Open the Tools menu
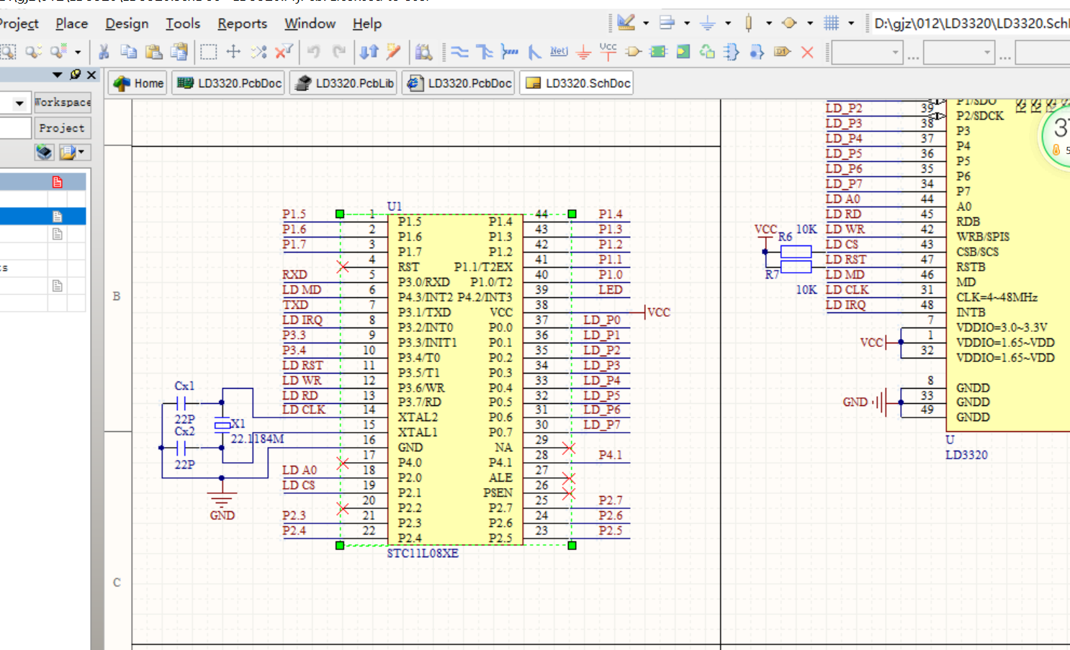Viewport: 1070px width, 650px height. click(x=183, y=24)
